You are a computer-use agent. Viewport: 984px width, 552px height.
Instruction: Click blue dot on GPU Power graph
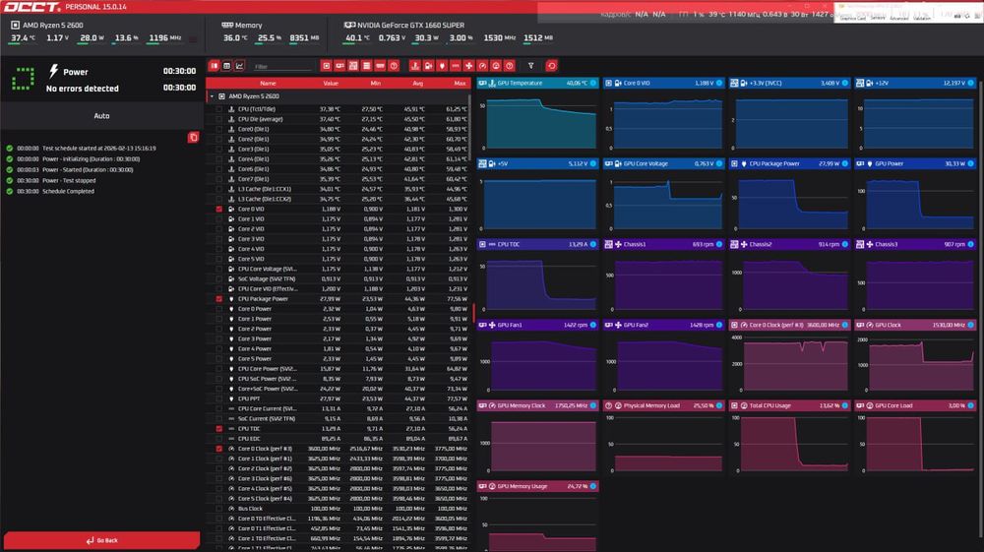(x=971, y=163)
